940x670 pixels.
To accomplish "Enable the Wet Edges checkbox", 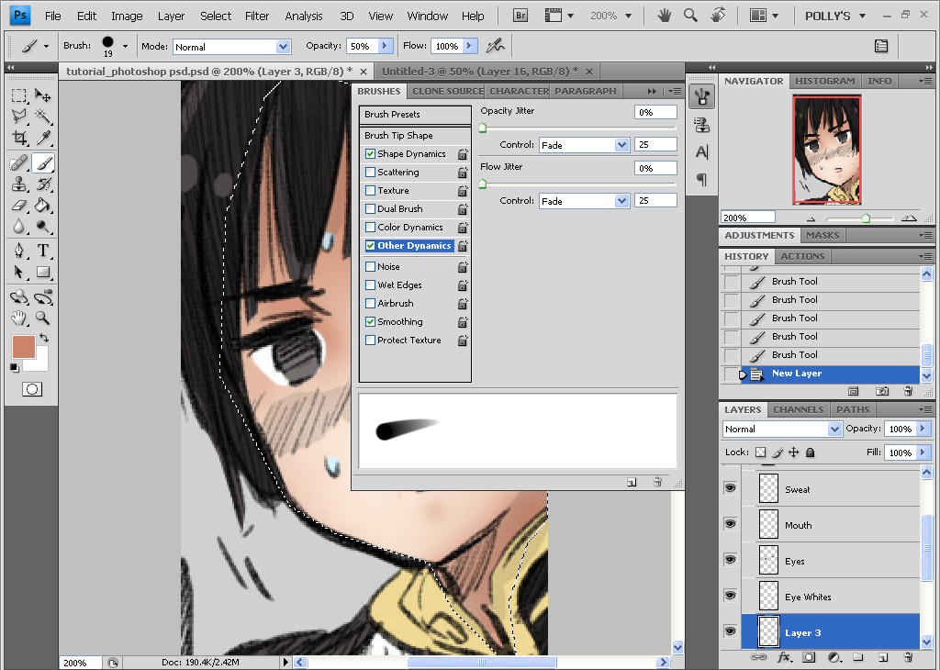I will click(371, 285).
